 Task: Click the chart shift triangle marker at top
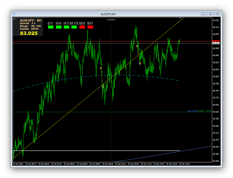[x=180, y=18]
